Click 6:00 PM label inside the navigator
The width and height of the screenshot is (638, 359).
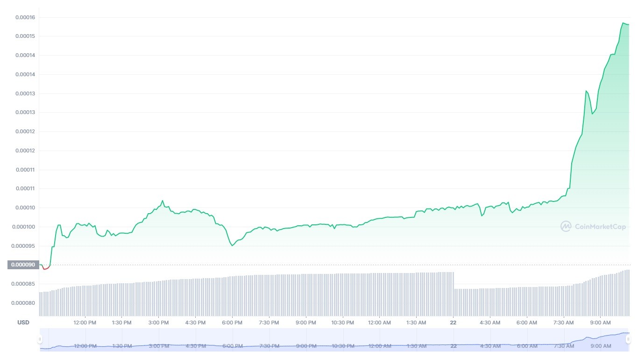(x=232, y=346)
